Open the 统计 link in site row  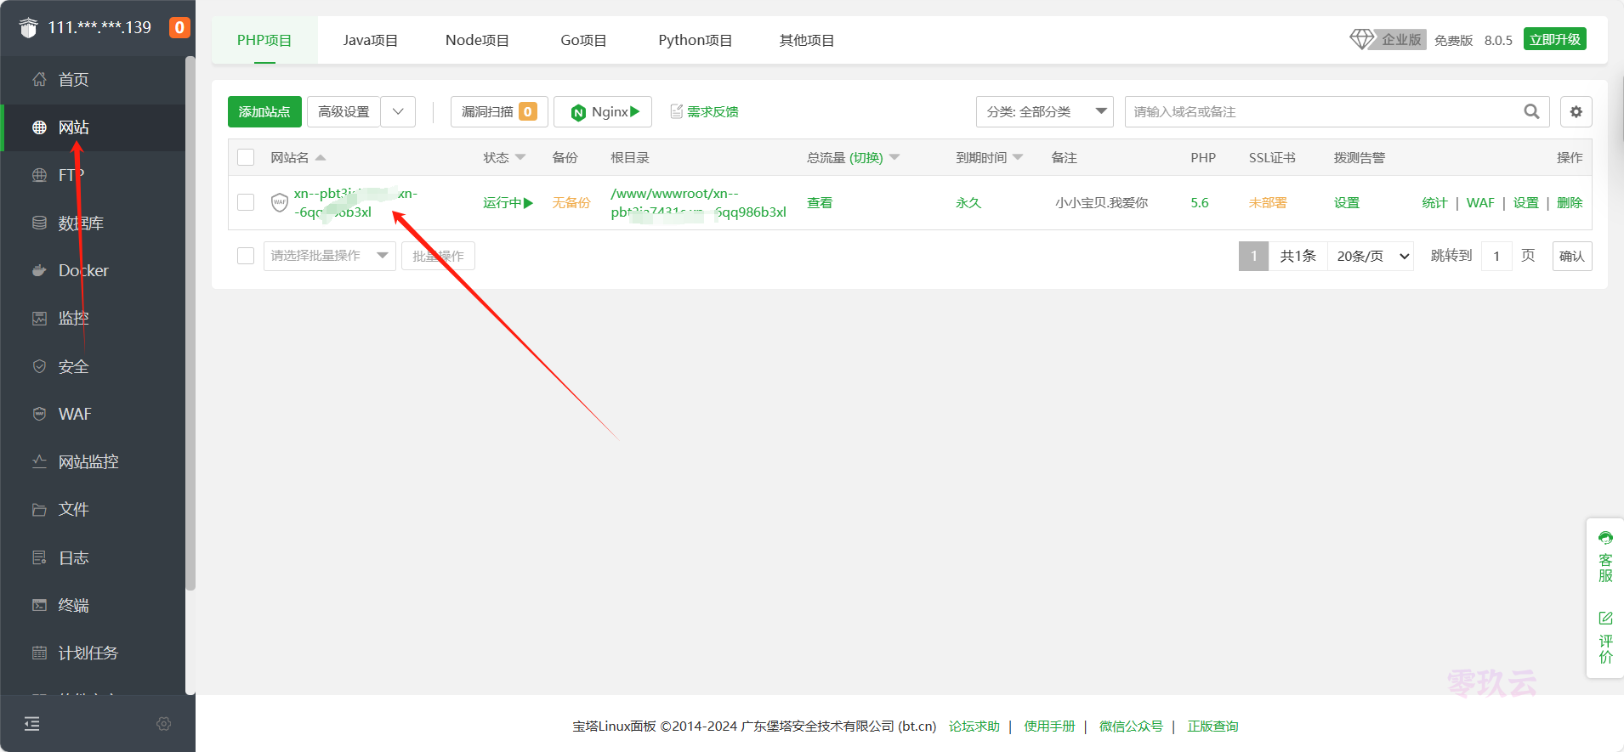1434,202
